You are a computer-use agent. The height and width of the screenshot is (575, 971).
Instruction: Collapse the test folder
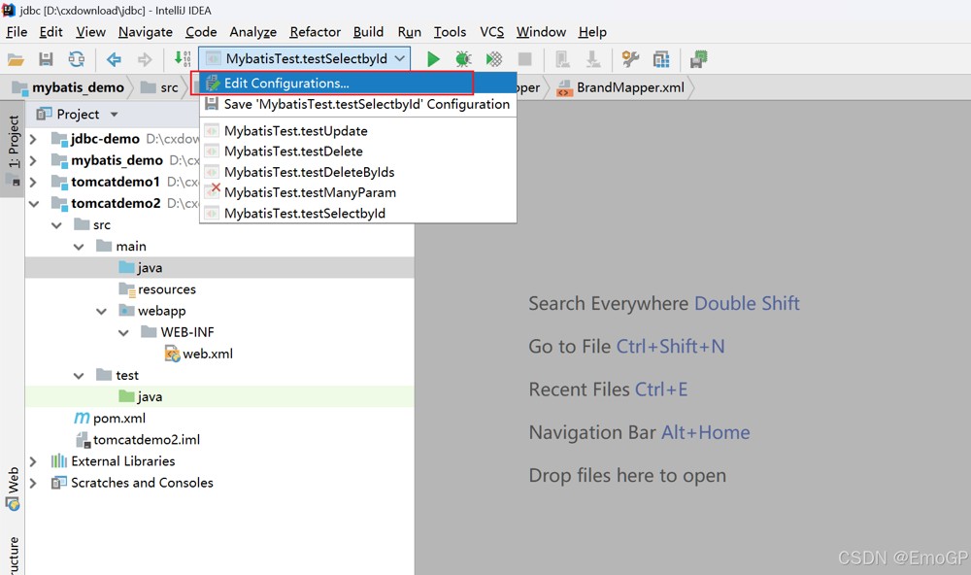79,376
